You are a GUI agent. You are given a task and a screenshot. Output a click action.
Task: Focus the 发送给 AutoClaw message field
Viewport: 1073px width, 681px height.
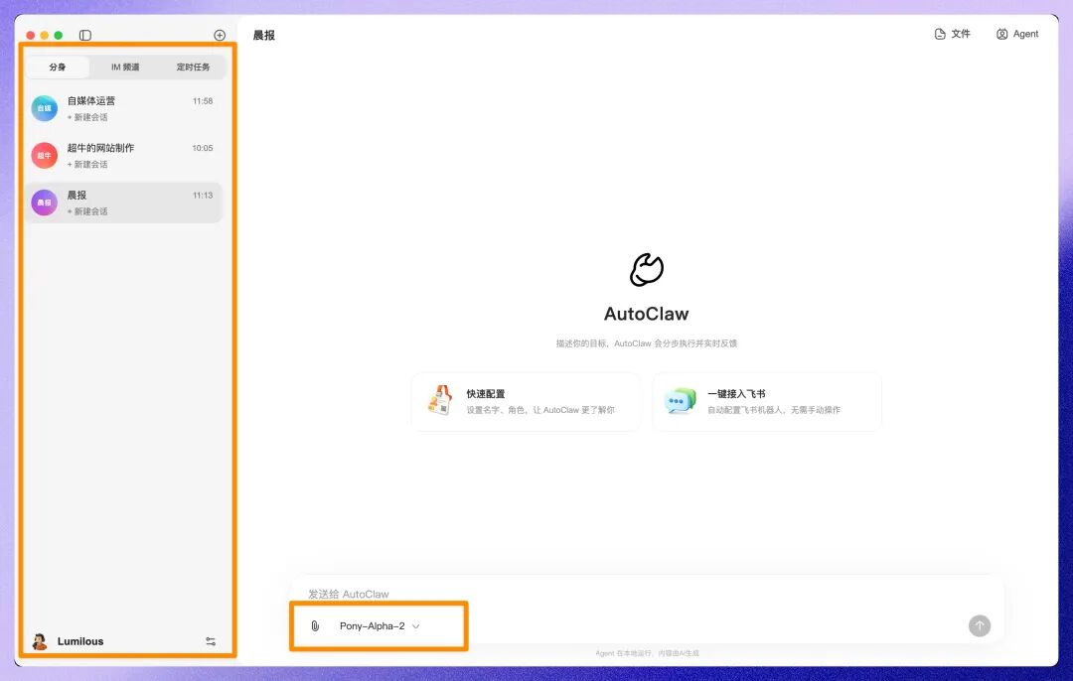[647, 595]
